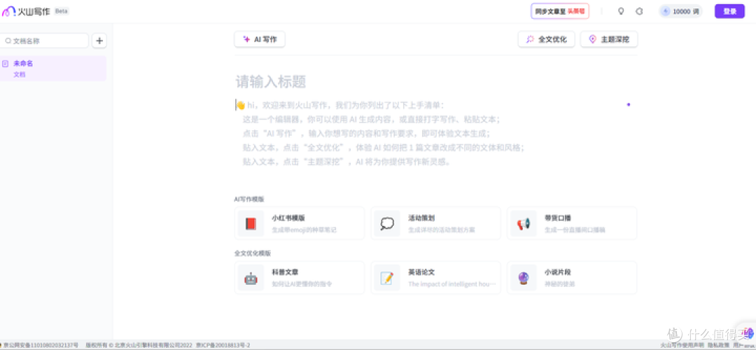Click the magic wand icon in 全文优化

(x=530, y=39)
